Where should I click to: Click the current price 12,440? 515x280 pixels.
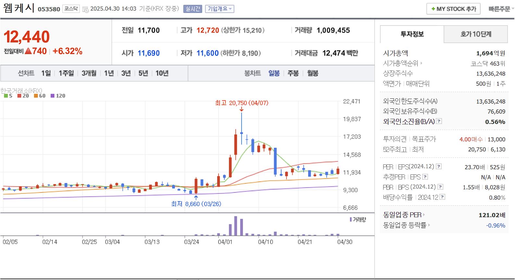pos(27,37)
